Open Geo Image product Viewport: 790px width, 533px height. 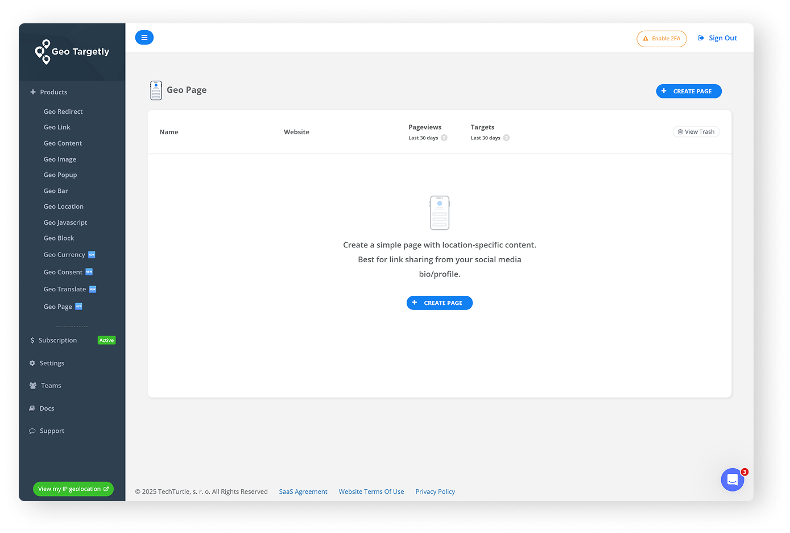(x=60, y=159)
